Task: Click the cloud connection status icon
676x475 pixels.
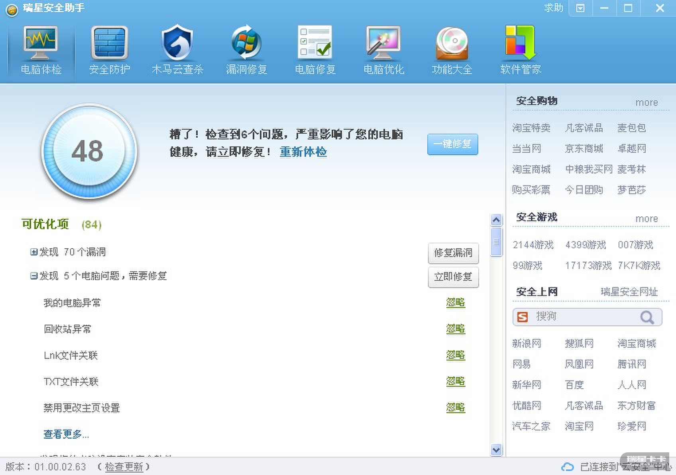Action: point(568,467)
